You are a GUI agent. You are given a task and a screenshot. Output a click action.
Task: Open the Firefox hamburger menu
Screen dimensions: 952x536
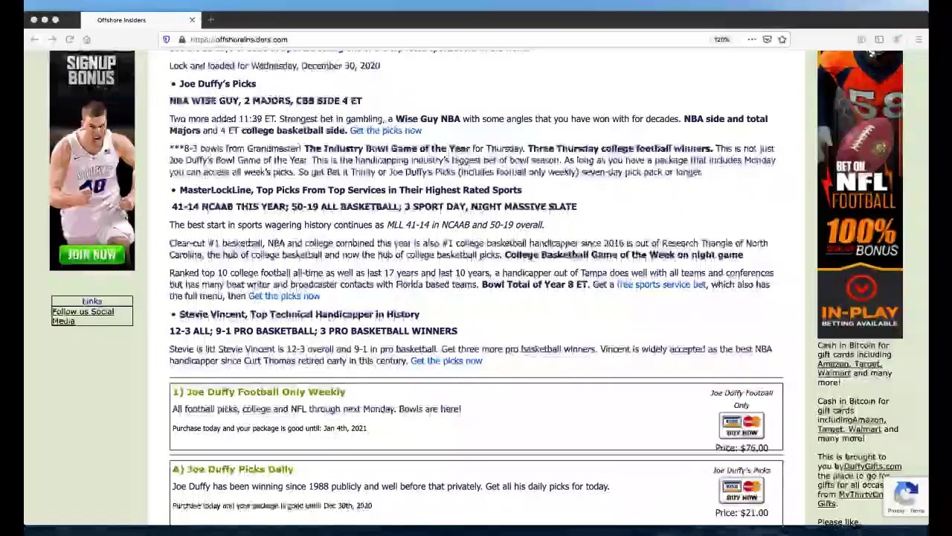pos(919,39)
